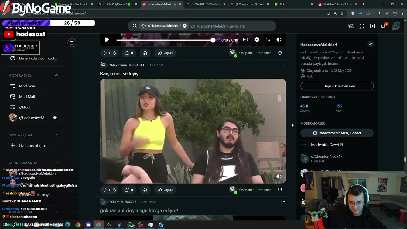Open notifications bell with 2 alerts
The width and height of the screenshot is (407, 229).
383,26
